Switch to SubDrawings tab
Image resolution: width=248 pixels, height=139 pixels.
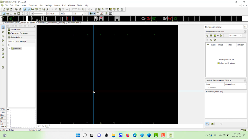click(21, 41)
